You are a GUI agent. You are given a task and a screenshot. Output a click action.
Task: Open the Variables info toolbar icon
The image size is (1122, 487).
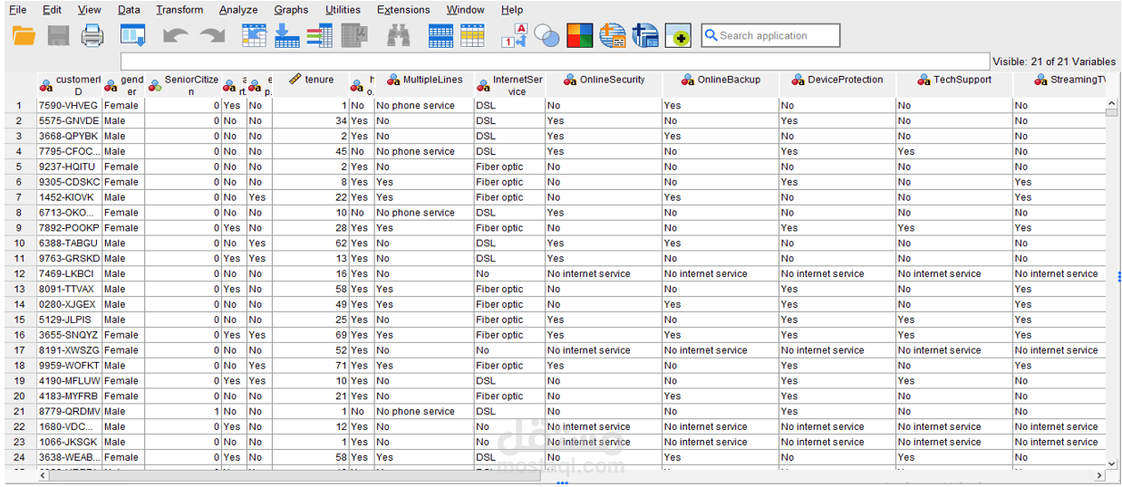(319, 35)
